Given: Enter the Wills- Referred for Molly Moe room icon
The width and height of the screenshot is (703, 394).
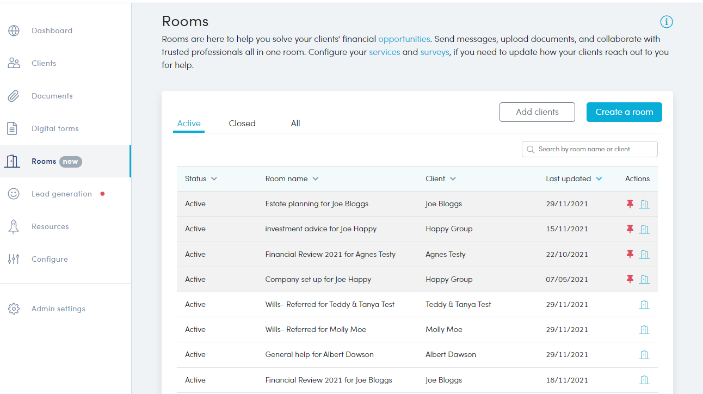Looking at the screenshot, I should 644,329.
